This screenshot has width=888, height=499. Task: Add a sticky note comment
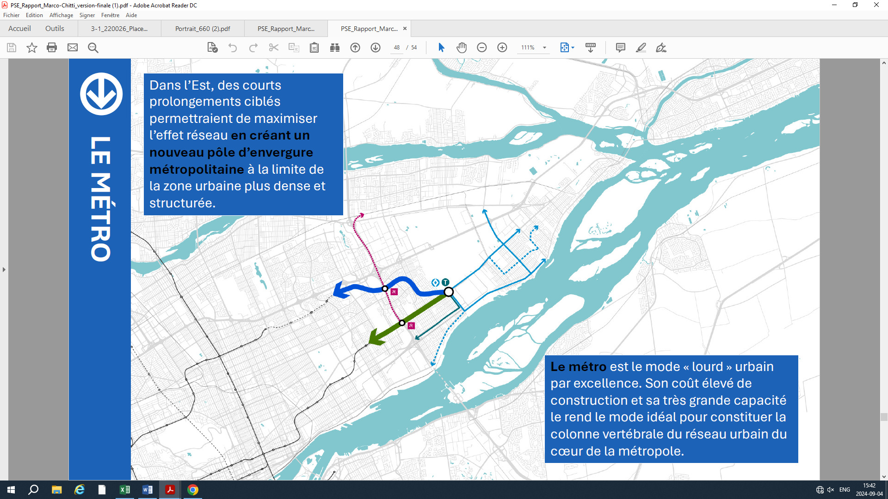pos(621,48)
